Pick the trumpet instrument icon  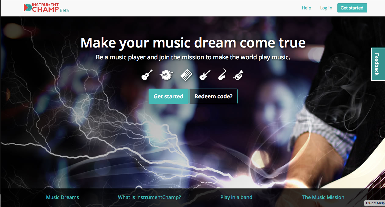[x=239, y=75]
